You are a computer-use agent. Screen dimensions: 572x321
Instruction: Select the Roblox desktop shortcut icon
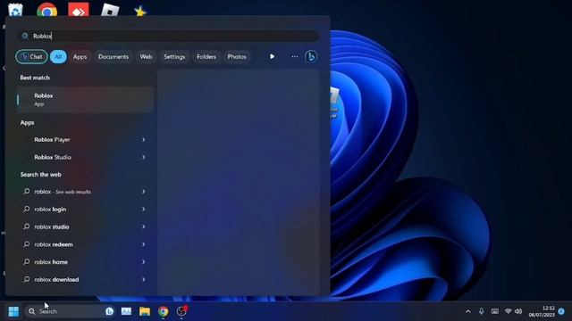coord(110,10)
